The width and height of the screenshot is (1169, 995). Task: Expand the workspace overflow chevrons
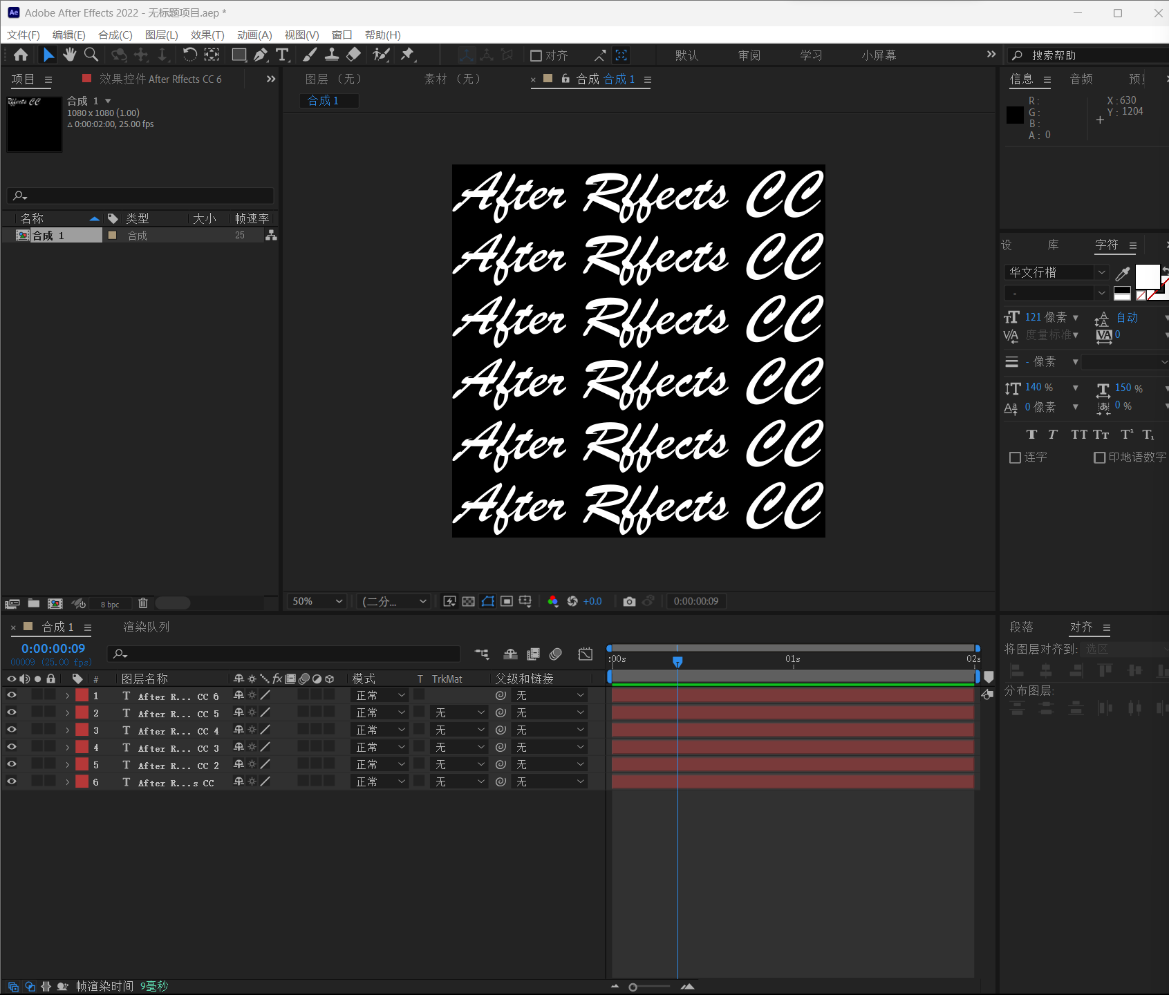coord(991,55)
